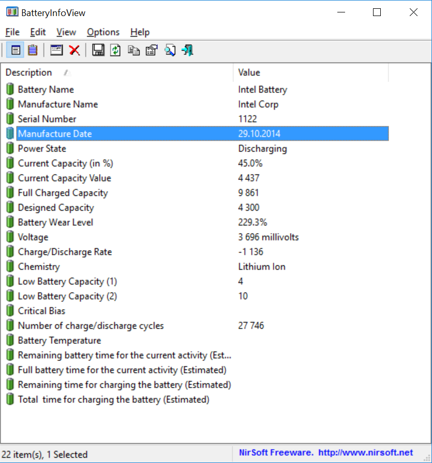
Task: Click the Discharging value
Action: pyautogui.click(x=262, y=149)
